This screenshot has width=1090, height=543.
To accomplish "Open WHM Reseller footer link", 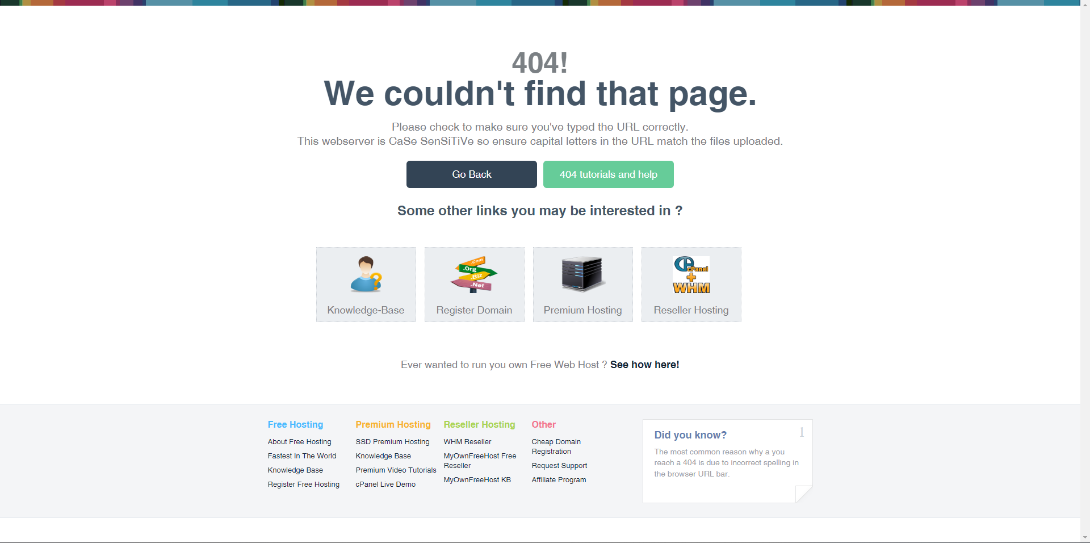I will [468, 442].
